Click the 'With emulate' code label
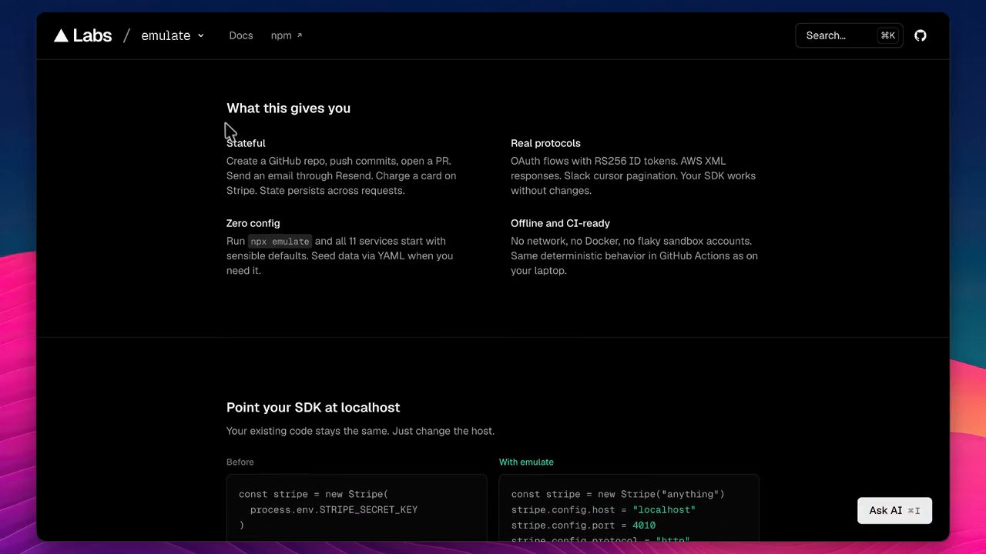 (x=526, y=462)
